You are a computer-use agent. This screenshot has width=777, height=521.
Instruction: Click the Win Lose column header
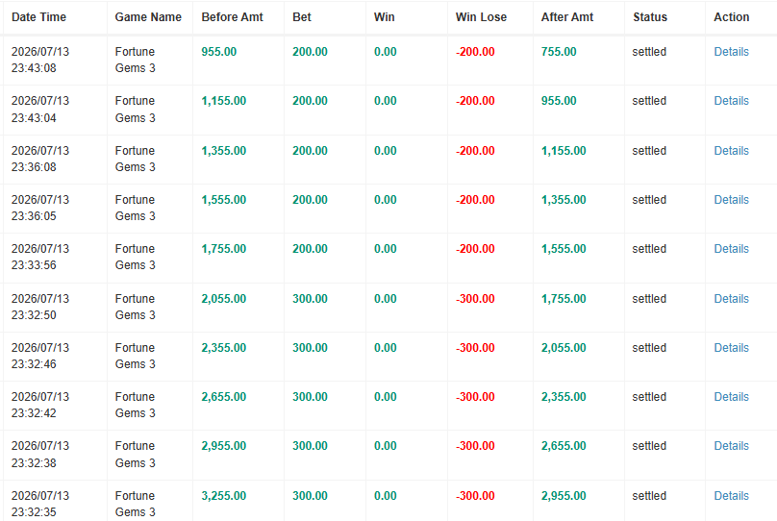click(x=481, y=17)
